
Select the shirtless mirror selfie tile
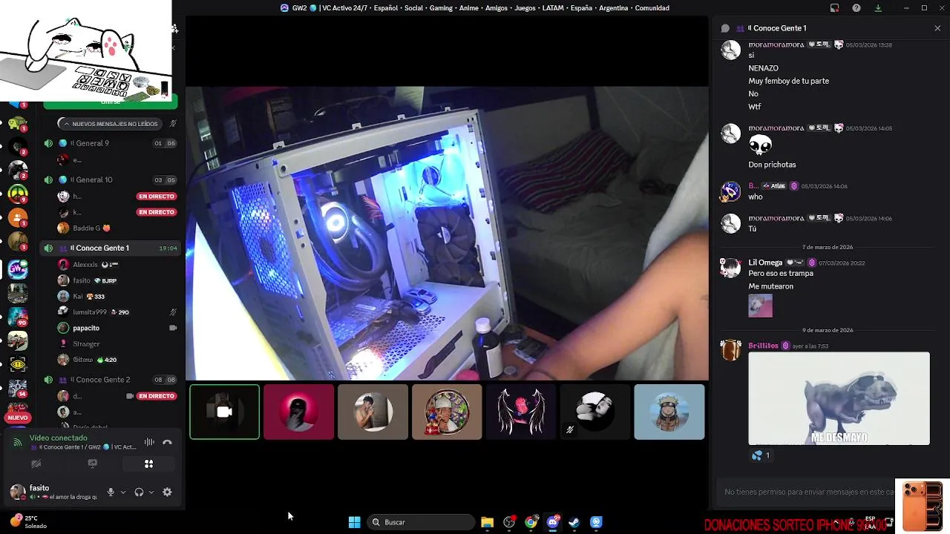click(x=373, y=412)
